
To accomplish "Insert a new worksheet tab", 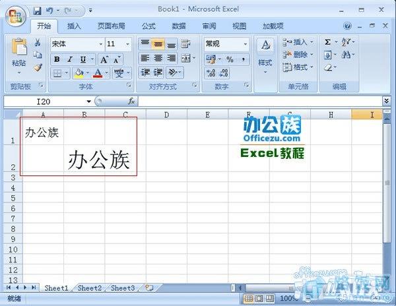I will pos(150,288).
